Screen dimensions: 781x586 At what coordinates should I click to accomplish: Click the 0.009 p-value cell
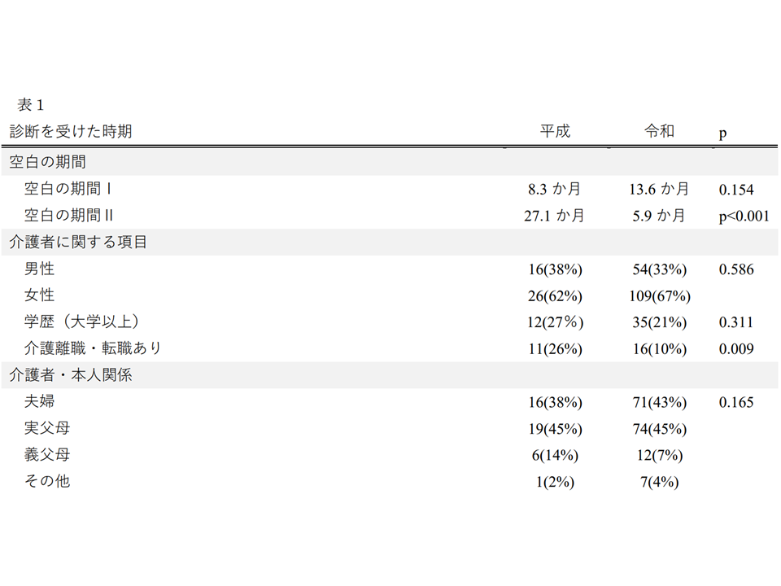click(736, 349)
